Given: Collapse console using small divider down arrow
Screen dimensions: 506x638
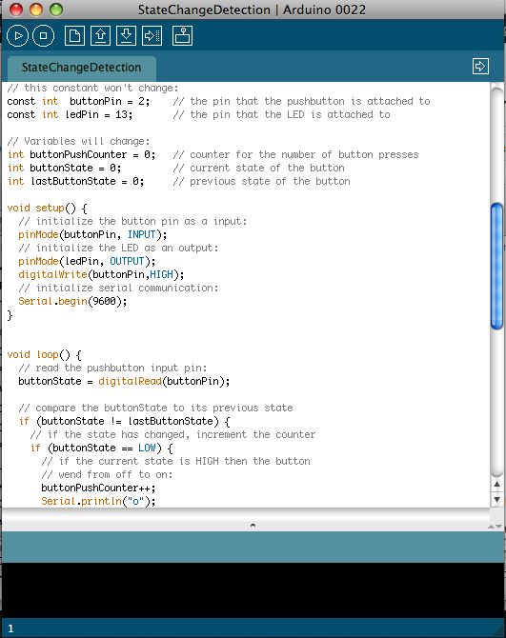Looking at the screenshot, I should tap(499, 527).
